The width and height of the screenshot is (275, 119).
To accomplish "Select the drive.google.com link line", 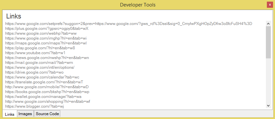I will click(x=35, y=72).
